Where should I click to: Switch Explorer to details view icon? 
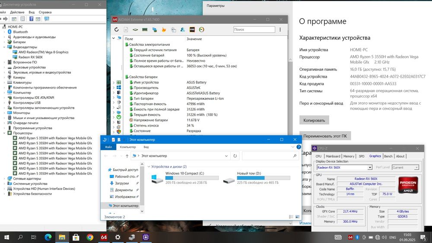pos(291,217)
